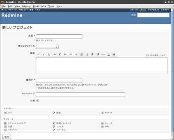Image resolution: width=174 pixels, height=140 pixels.
Task: Insert wiki link icon in toolbar
Action: 109,54
